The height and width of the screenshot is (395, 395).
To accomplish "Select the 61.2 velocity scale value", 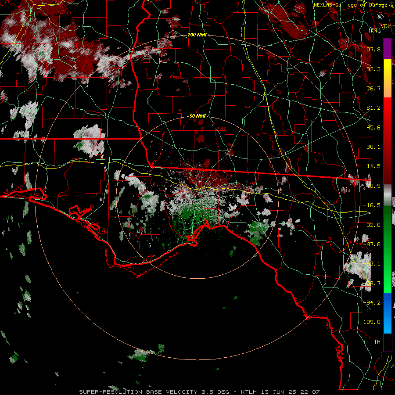I will 373,108.
